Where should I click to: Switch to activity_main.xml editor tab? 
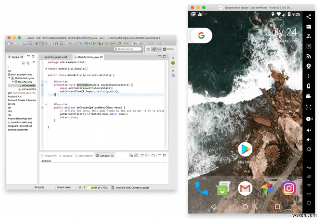(x=56, y=57)
